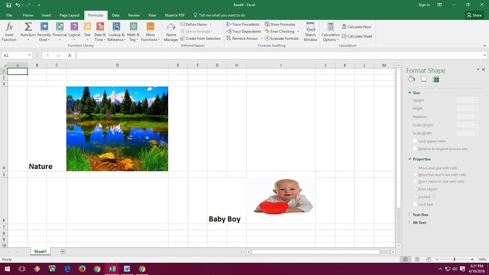Switch to the Data ribbon tab
Screen dimensions: 489x275
116,15
